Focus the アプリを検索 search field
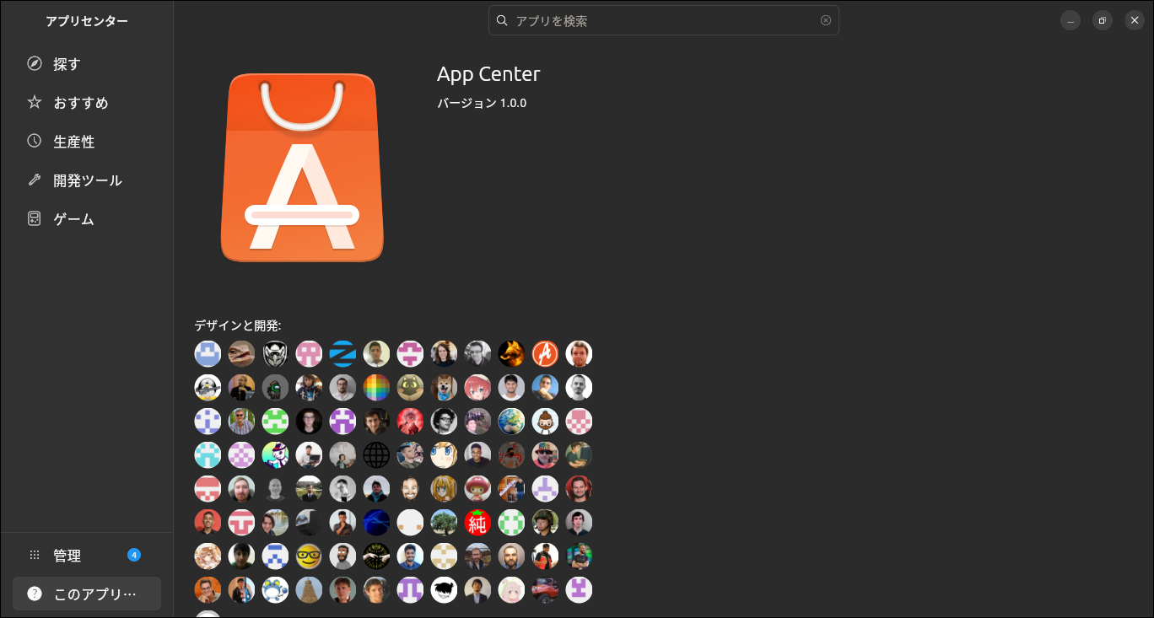Screen dimensions: 1154x618 [x=664, y=20]
